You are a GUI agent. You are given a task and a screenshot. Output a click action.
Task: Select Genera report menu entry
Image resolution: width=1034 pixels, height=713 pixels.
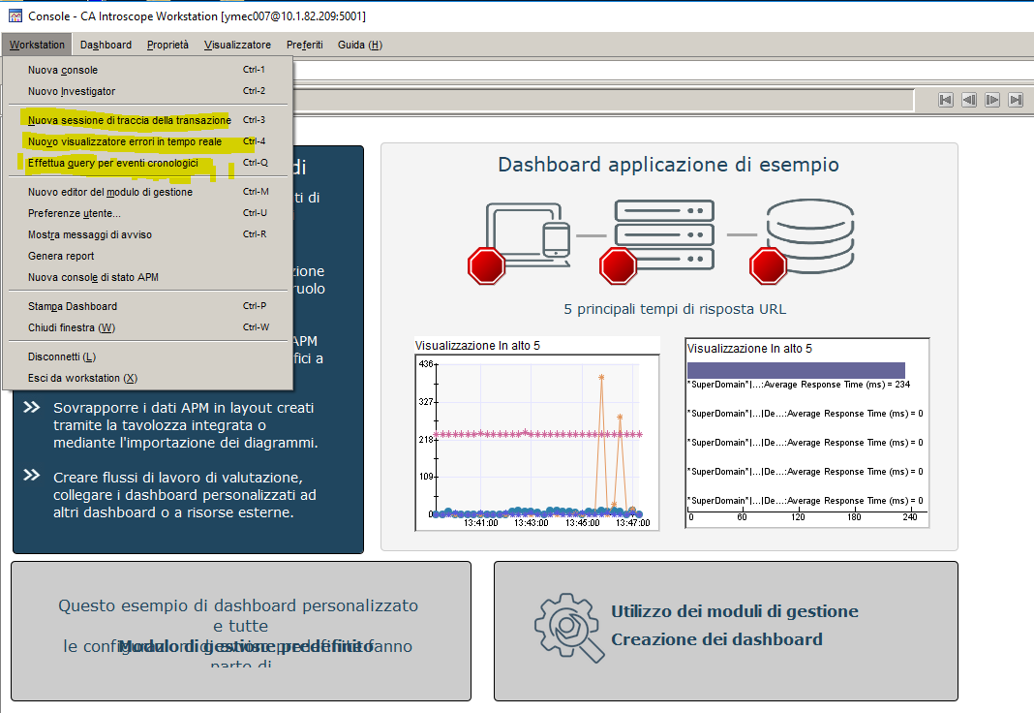pos(61,256)
